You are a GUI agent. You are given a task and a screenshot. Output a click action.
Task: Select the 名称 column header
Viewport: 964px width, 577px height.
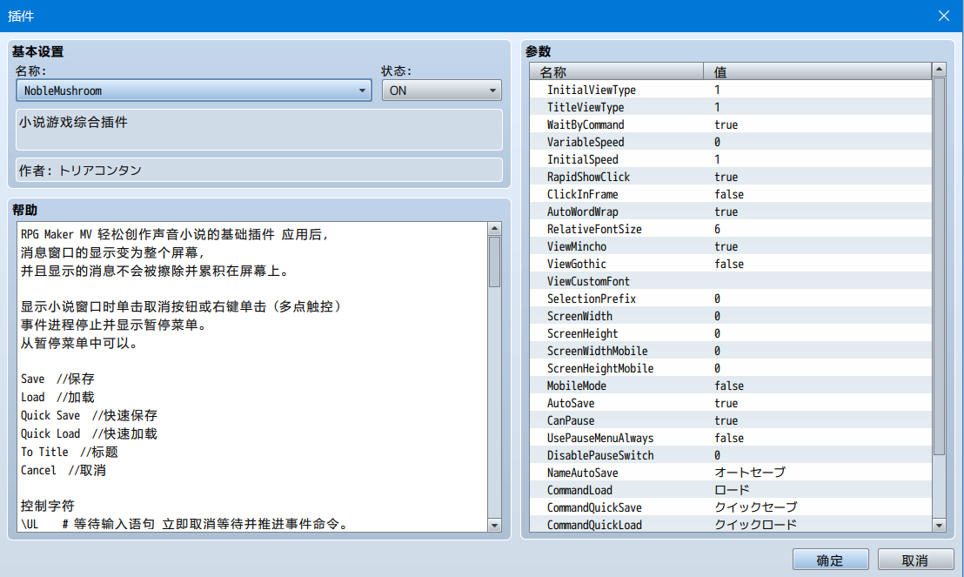pyautogui.click(x=617, y=71)
